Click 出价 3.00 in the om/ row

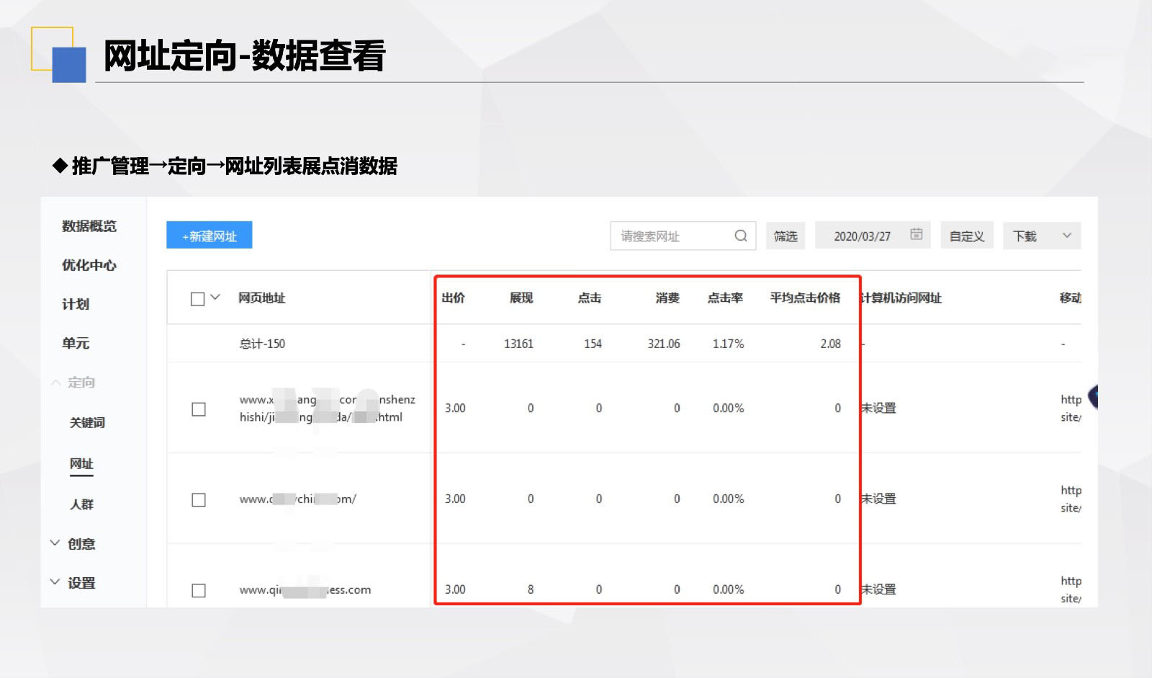click(455, 499)
